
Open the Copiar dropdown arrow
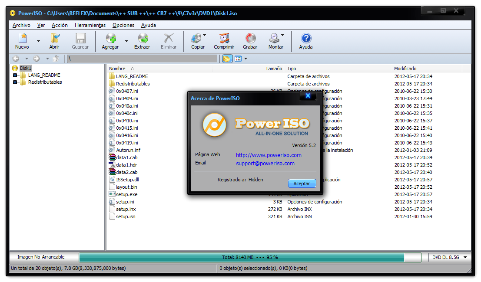[205, 35]
